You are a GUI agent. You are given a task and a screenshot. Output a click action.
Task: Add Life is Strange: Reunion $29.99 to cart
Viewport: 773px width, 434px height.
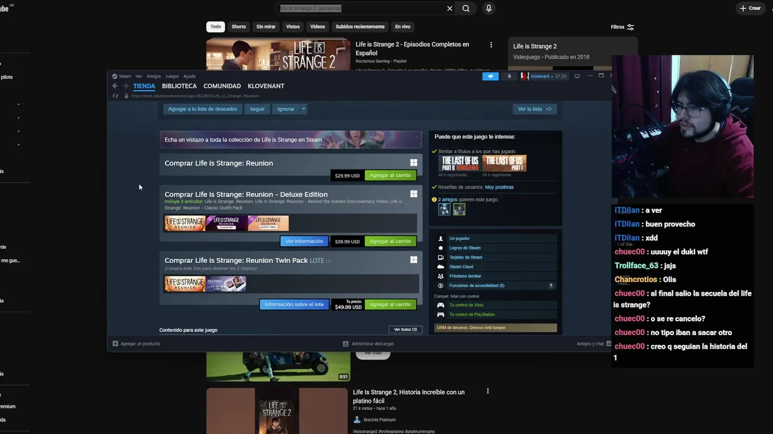pos(390,175)
